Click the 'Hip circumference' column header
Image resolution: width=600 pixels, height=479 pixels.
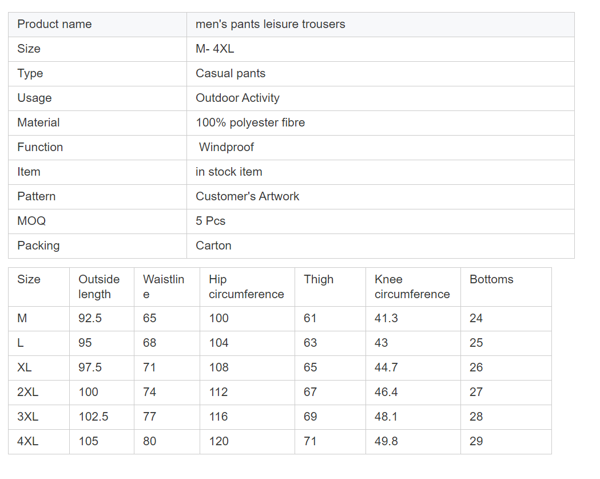pos(246,287)
